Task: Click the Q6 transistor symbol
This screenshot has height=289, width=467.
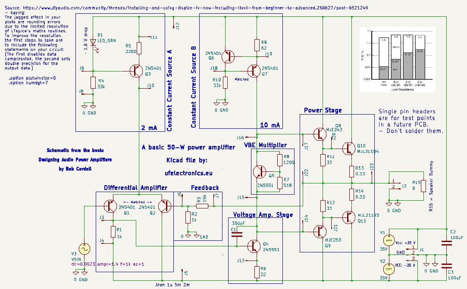Action: [228, 56]
